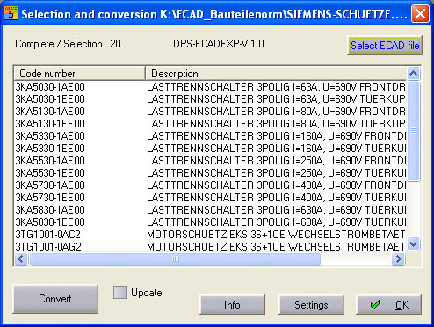Click the Update checkbox label text
The width and height of the screenshot is (434, 327).
147,293
